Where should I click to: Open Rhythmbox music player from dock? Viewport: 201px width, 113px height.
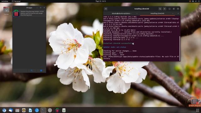pyautogui.click(x=24, y=110)
